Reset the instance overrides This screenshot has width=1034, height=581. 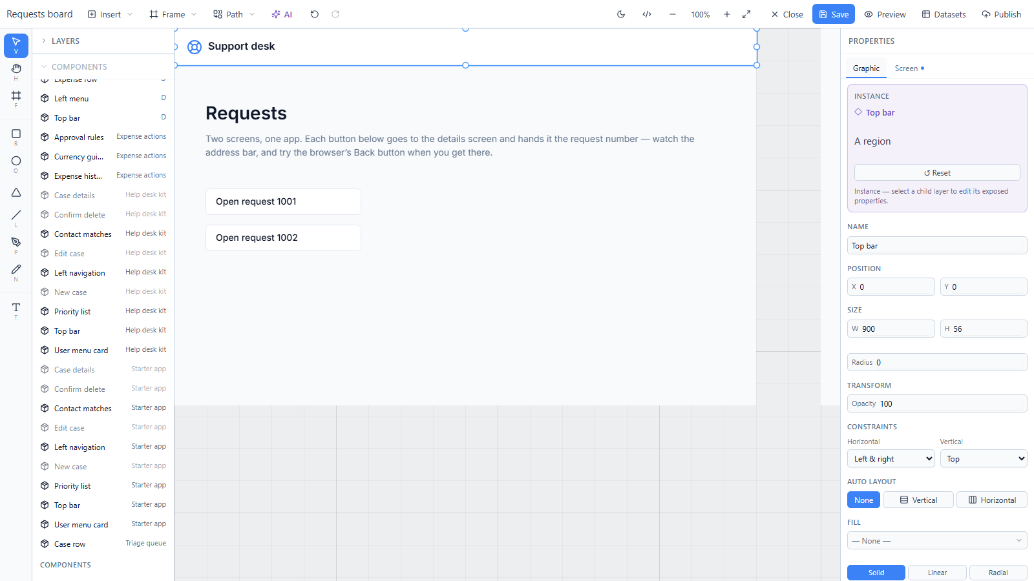[x=937, y=172]
